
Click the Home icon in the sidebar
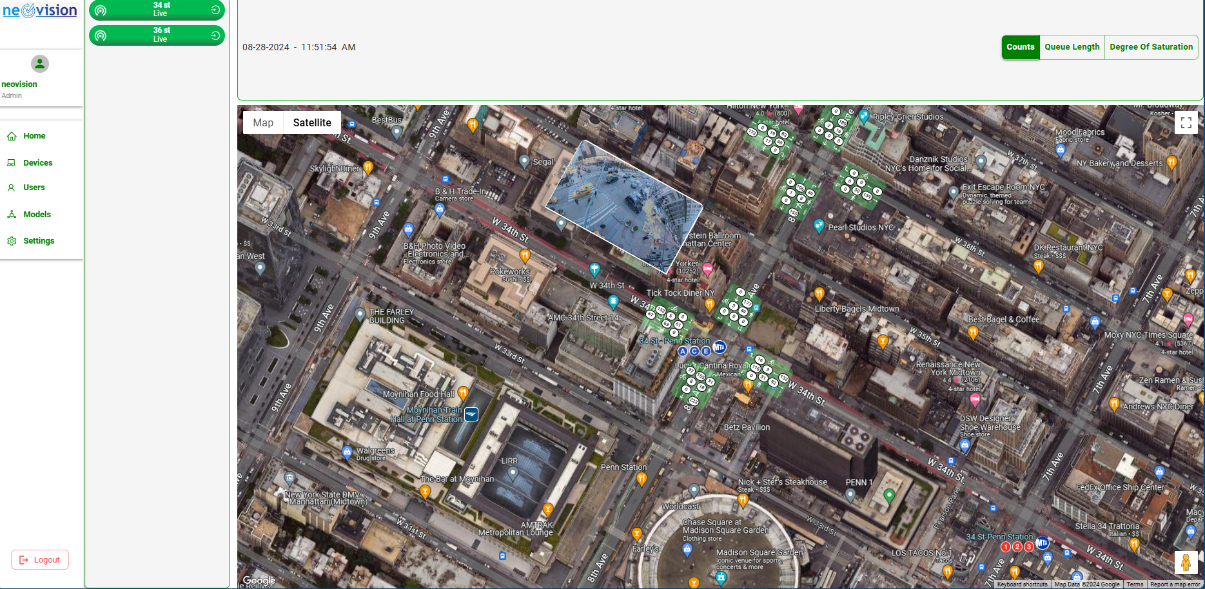point(12,136)
